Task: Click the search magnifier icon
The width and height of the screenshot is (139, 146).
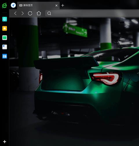Action: 49,13
